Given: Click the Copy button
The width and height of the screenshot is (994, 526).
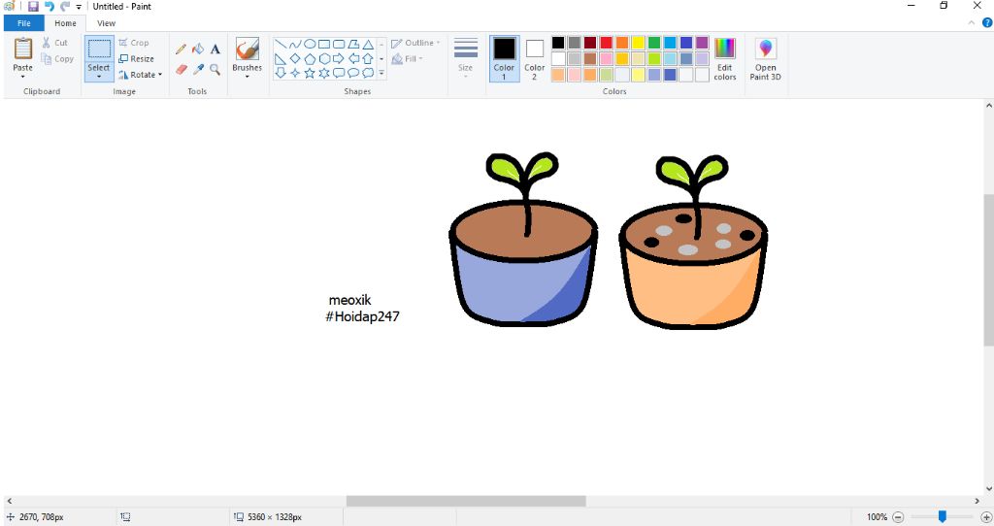Looking at the screenshot, I should coord(57,59).
